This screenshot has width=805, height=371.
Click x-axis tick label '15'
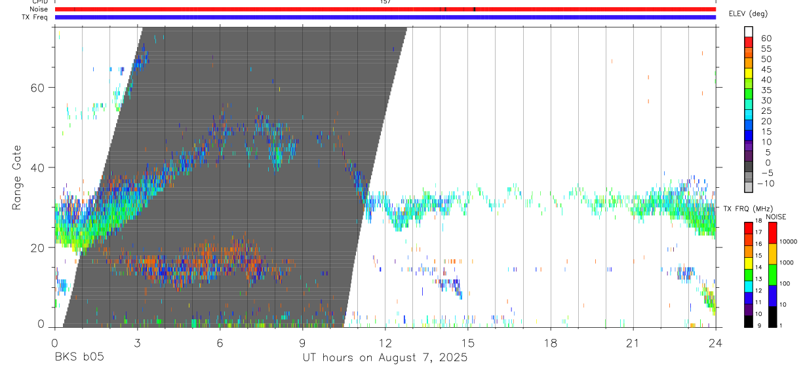(x=467, y=343)
